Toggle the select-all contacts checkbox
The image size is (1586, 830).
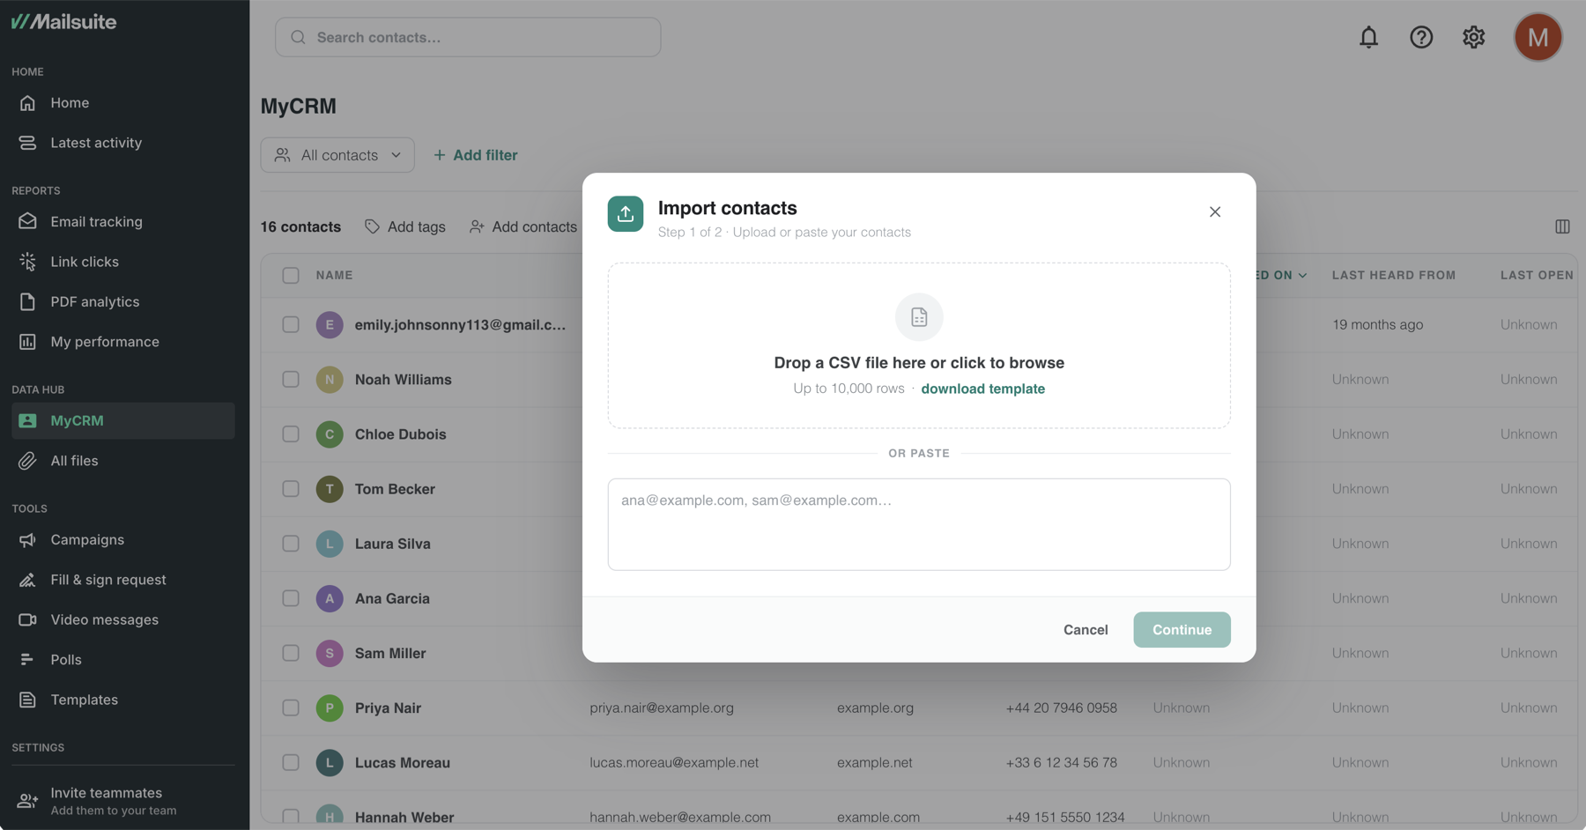291,275
